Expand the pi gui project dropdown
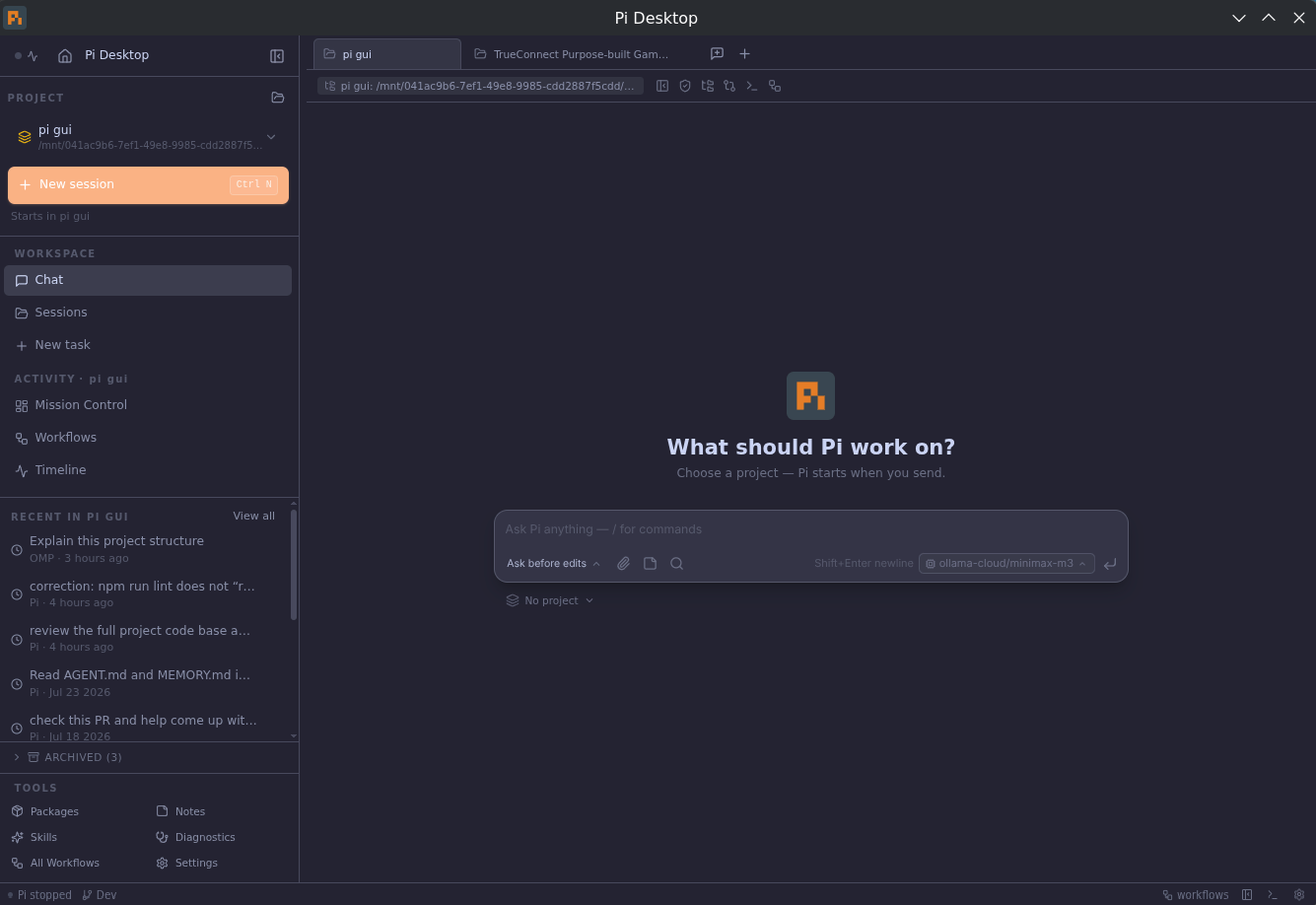The width and height of the screenshot is (1316, 905). (271, 137)
